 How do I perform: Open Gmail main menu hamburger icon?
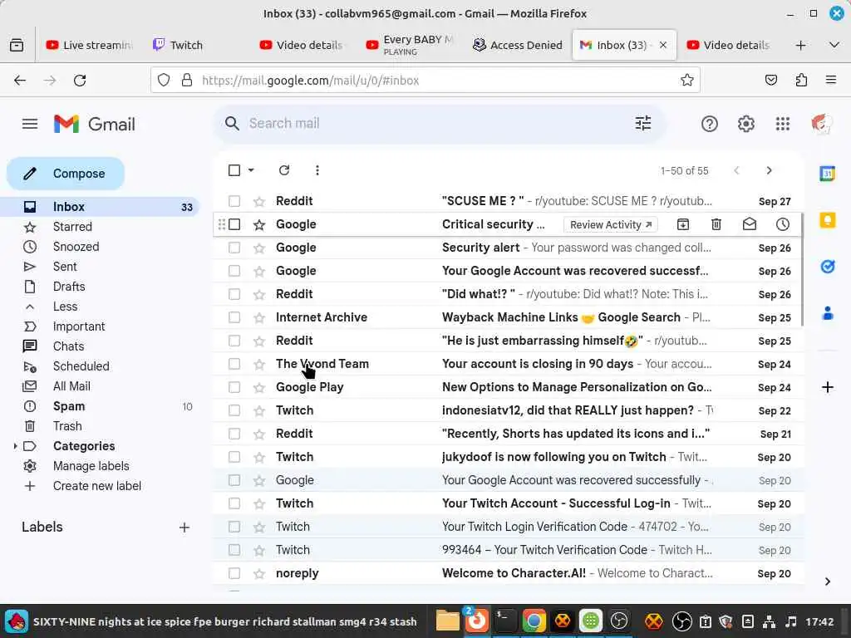tap(30, 124)
